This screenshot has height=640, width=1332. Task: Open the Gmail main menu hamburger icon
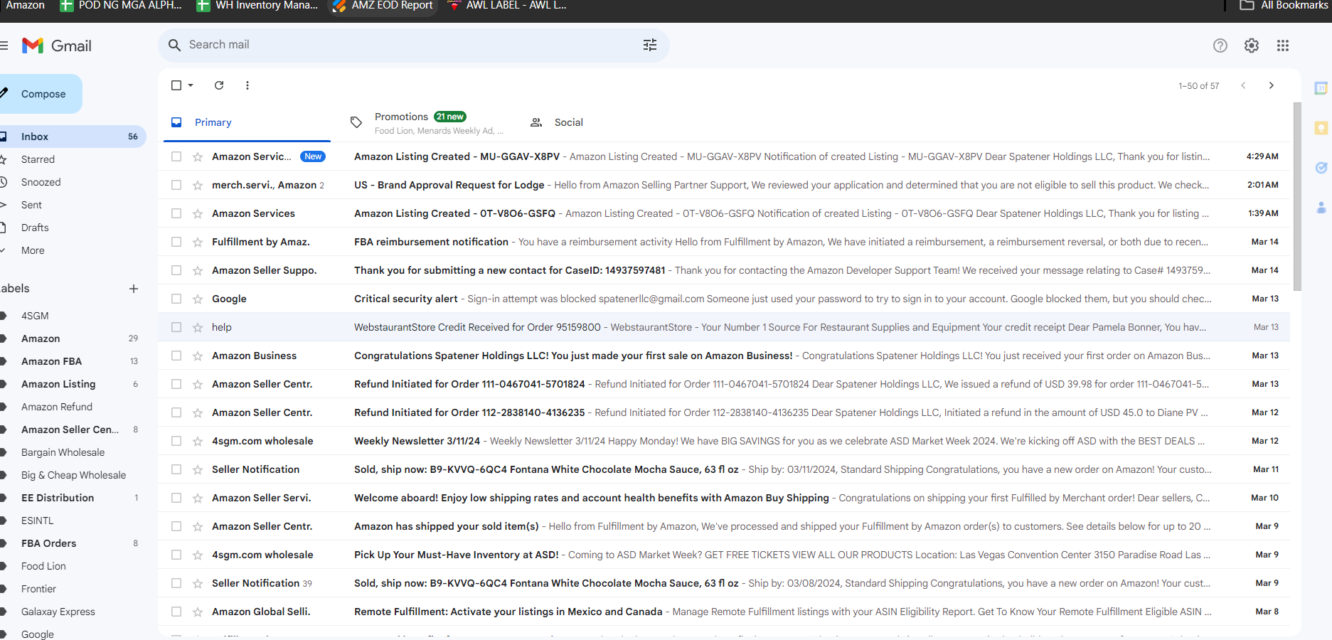[x=4, y=46]
